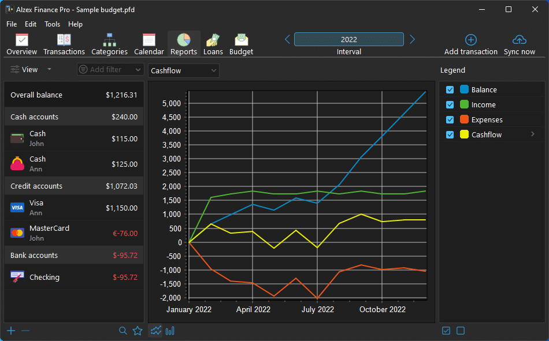Image resolution: width=549 pixels, height=341 pixels.
Task: Open the File menu
Action: (x=12, y=24)
